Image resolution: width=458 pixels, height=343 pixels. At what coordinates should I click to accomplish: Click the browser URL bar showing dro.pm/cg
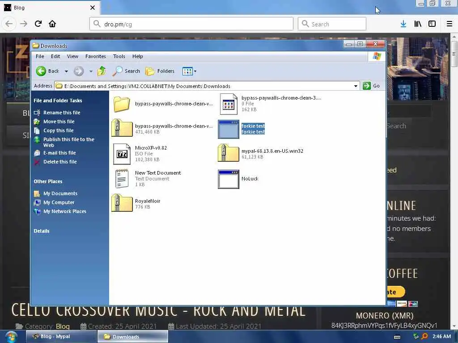(191, 24)
